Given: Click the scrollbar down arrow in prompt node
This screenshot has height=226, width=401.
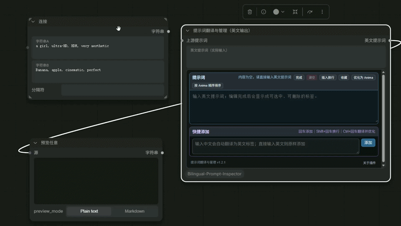Looking at the screenshot, I should click(383, 166).
